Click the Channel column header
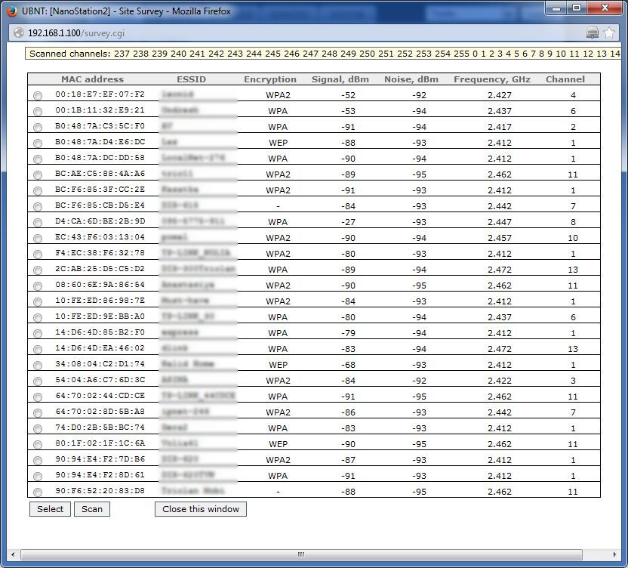 coord(565,79)
